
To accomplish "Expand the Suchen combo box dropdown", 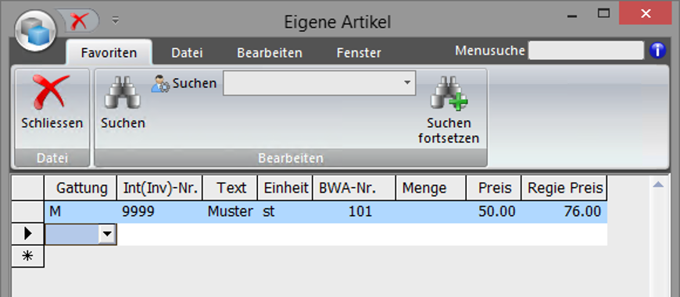I will (x=406, y=83).
